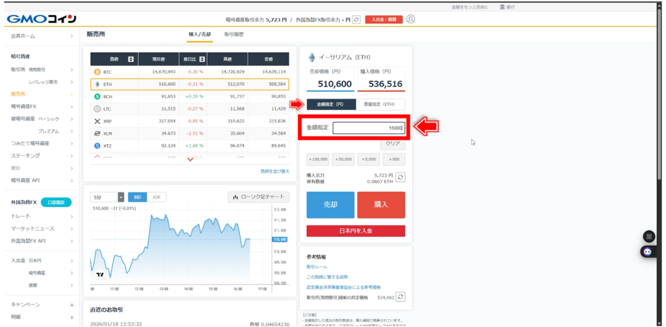Click the blue 売却 sell button

pos(330,204)
